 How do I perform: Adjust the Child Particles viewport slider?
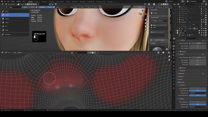click(198, 91)
